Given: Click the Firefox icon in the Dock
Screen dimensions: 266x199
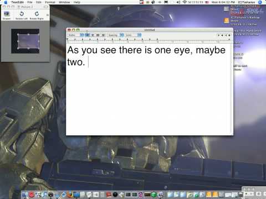Looking at the screenshot, I should [x=70, y=195].
